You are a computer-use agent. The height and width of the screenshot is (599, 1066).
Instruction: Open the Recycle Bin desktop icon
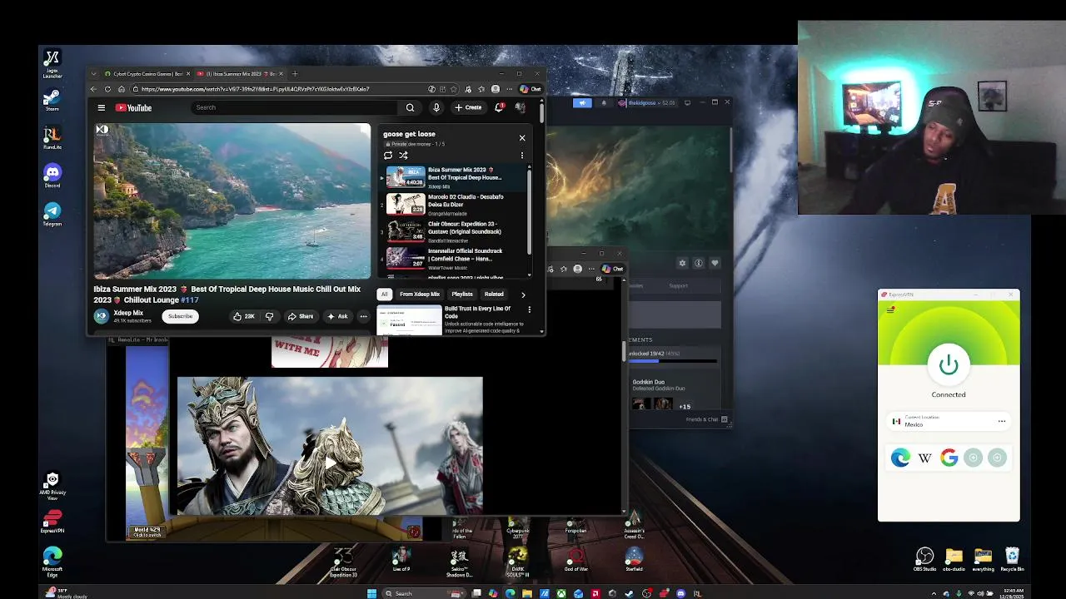[1012, 559]
